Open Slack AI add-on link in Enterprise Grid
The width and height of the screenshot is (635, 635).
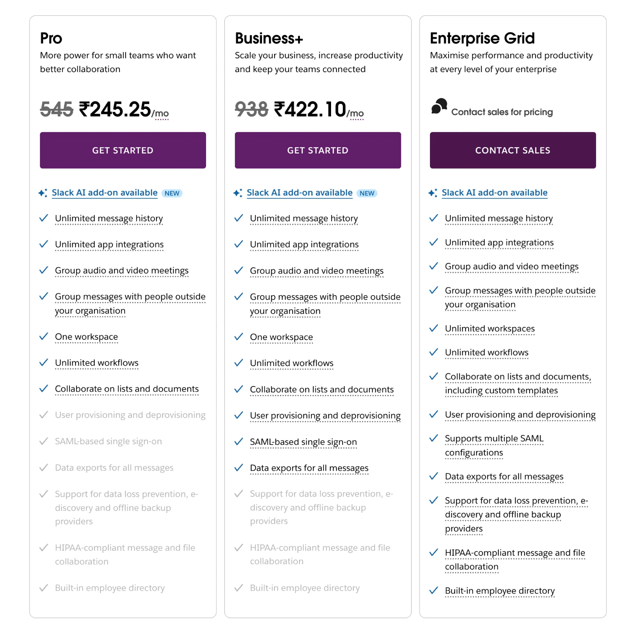494,192
